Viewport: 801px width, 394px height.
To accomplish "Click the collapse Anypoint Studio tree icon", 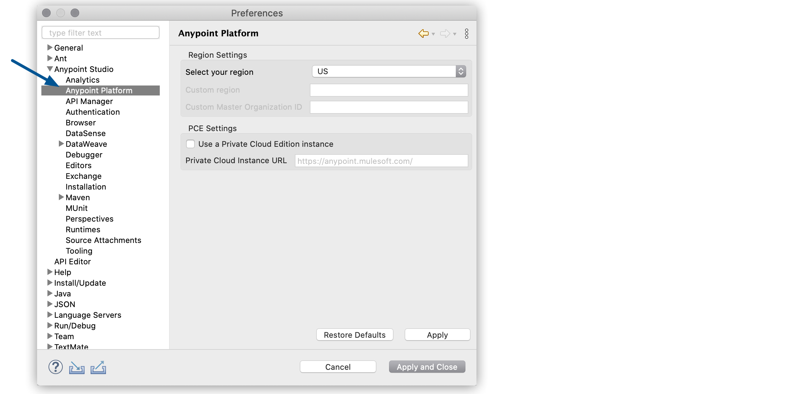I will point(50,69).
